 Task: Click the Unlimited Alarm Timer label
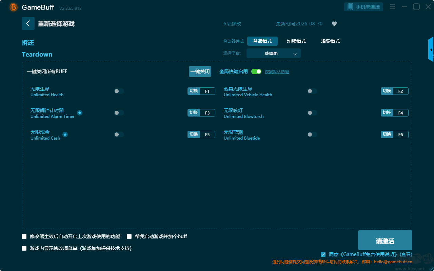pyautogui.click(x=53, y=117)
